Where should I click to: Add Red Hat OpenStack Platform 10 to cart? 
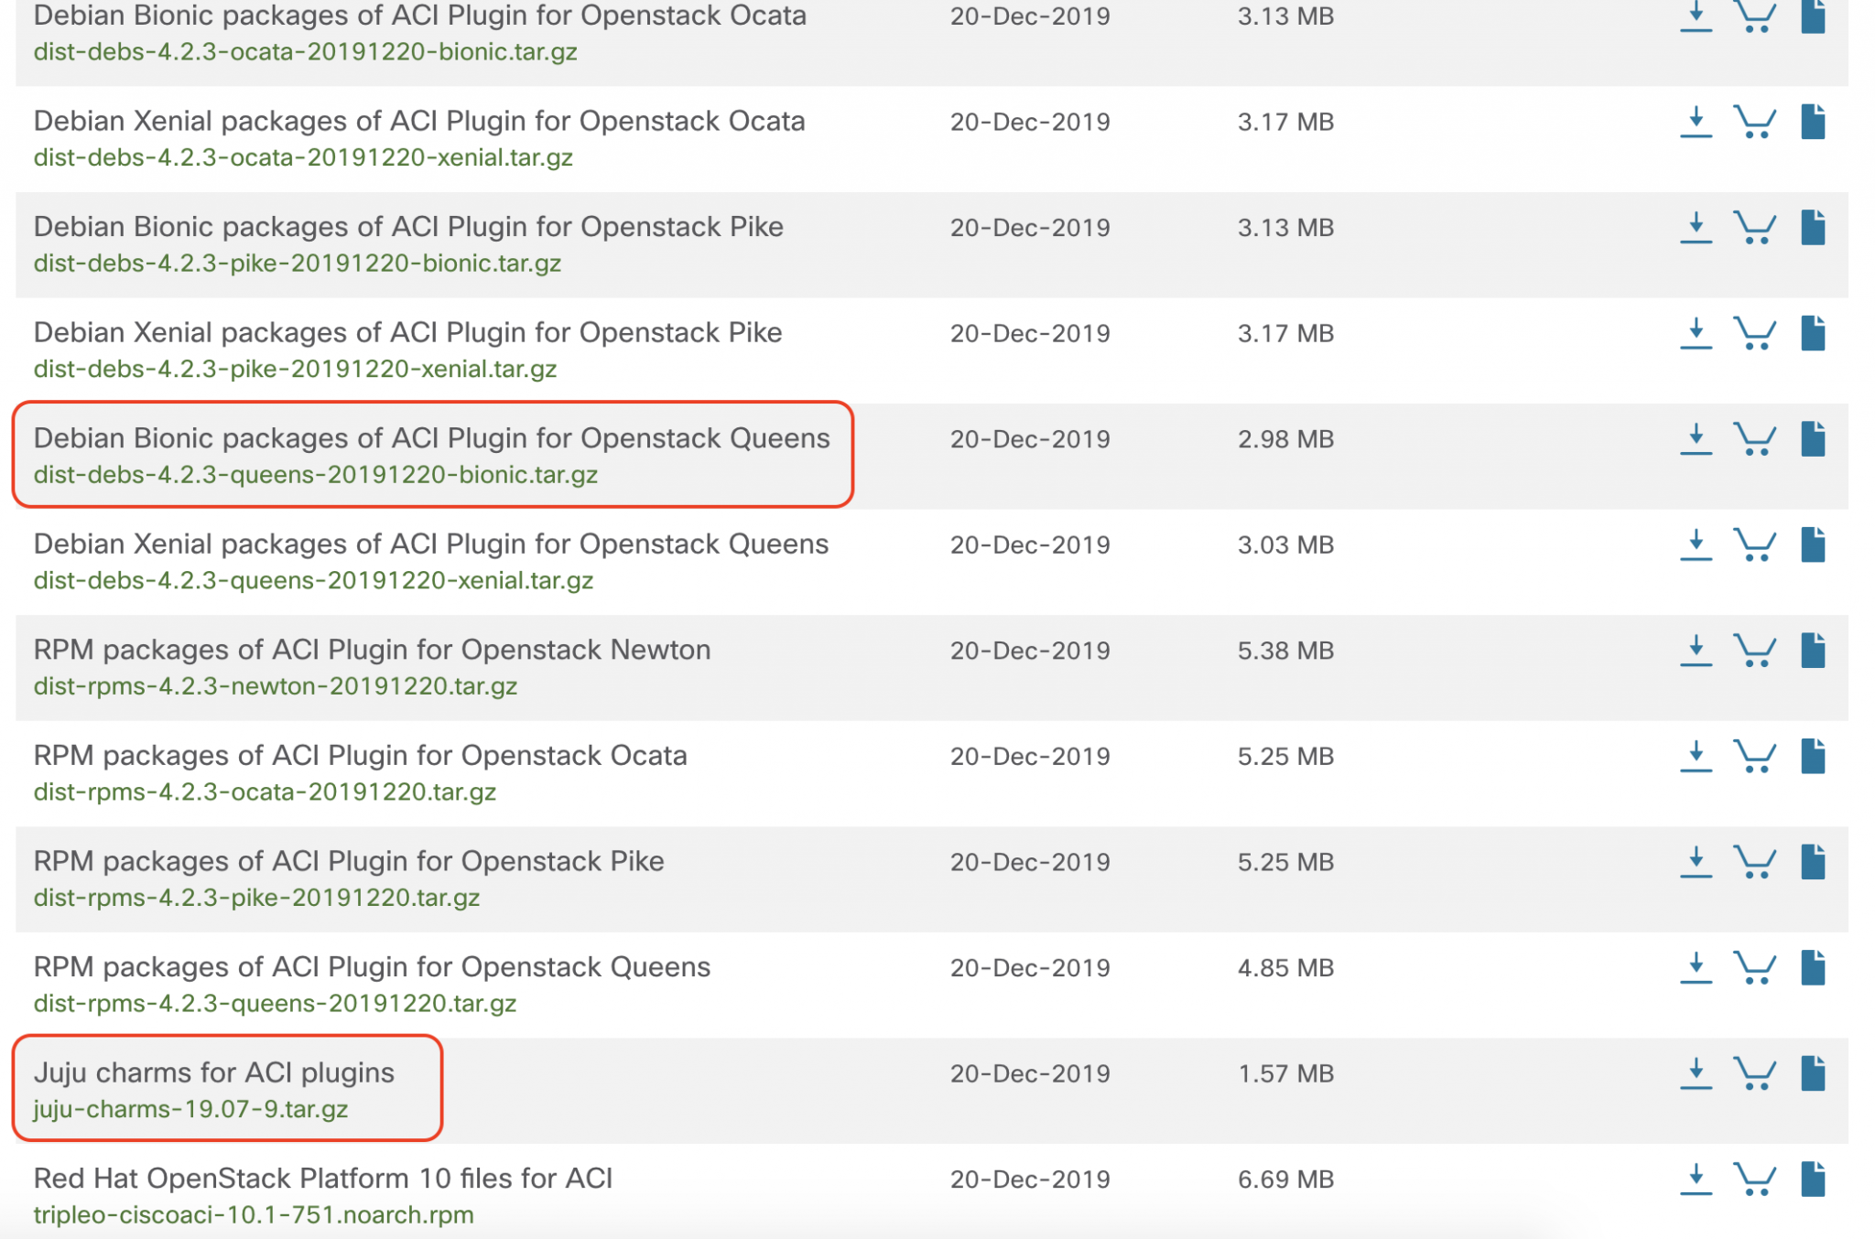[x=1755, y=1179]
